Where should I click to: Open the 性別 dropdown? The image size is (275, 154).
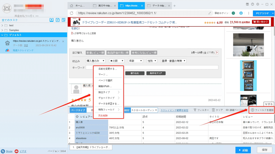click(152, 61)
